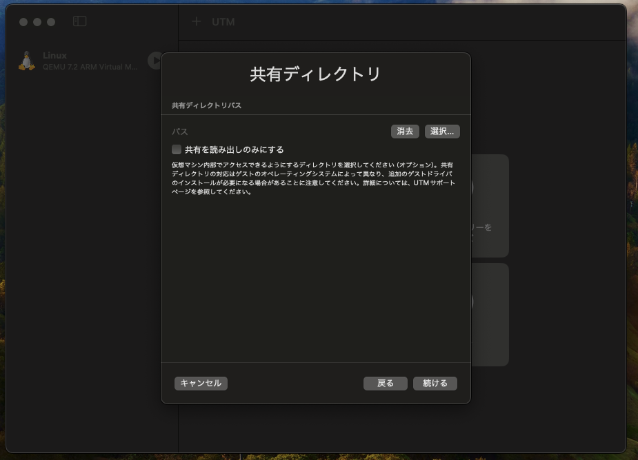Image resolution: width=638 pixels, height=460 pixels.
Task: Toggle the sidebar visibility icon
Action: pos(79,21)
